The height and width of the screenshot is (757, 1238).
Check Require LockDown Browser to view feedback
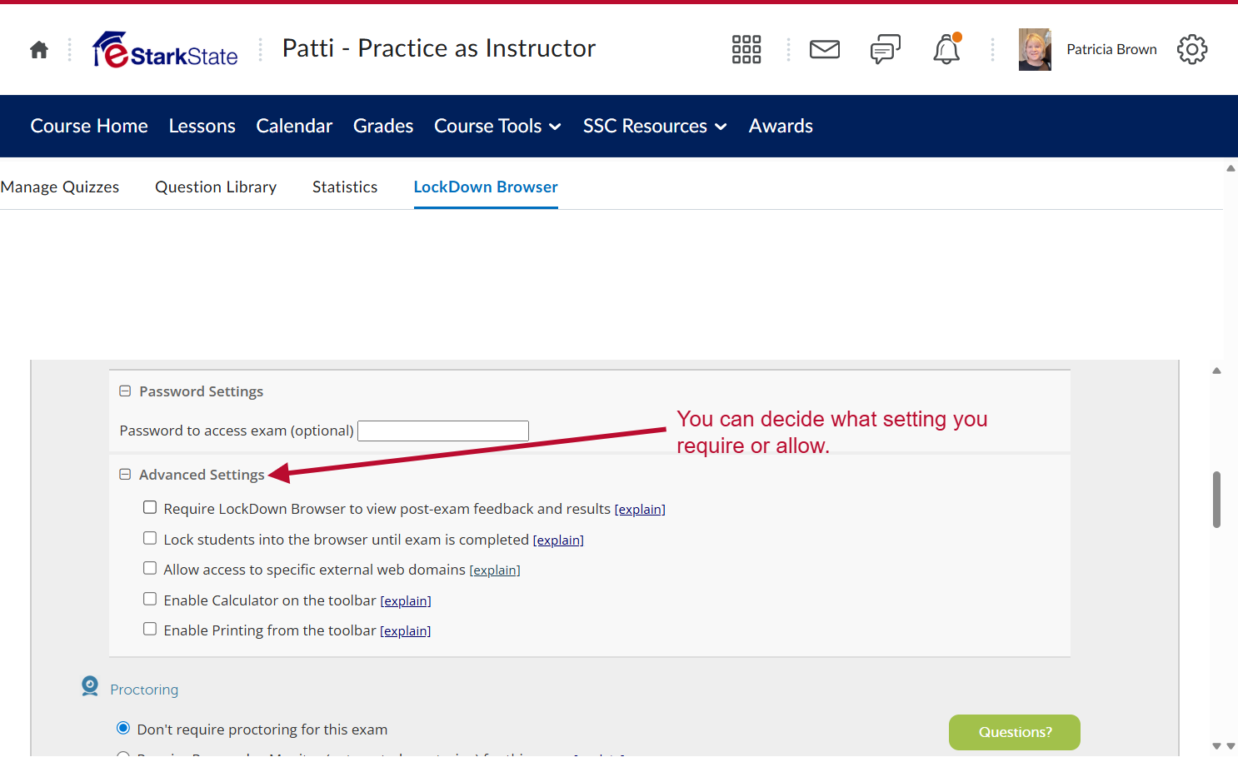pyautogui.click(x=150, y=507)
